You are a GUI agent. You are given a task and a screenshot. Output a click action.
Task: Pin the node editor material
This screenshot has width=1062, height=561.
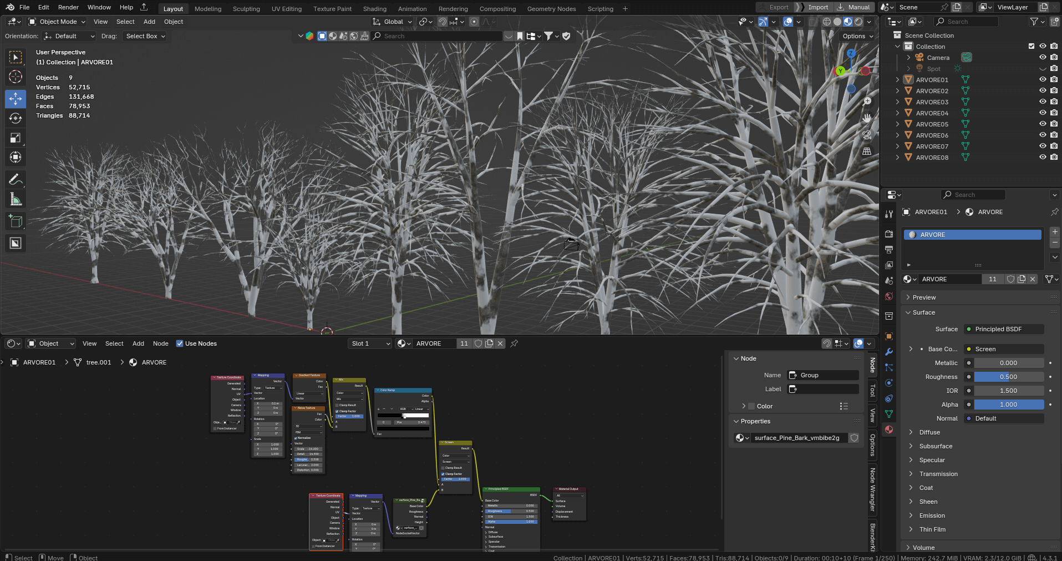(x=514, y=343)
